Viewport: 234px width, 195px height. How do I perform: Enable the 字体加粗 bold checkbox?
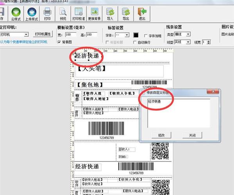click(x=146, y=36)
